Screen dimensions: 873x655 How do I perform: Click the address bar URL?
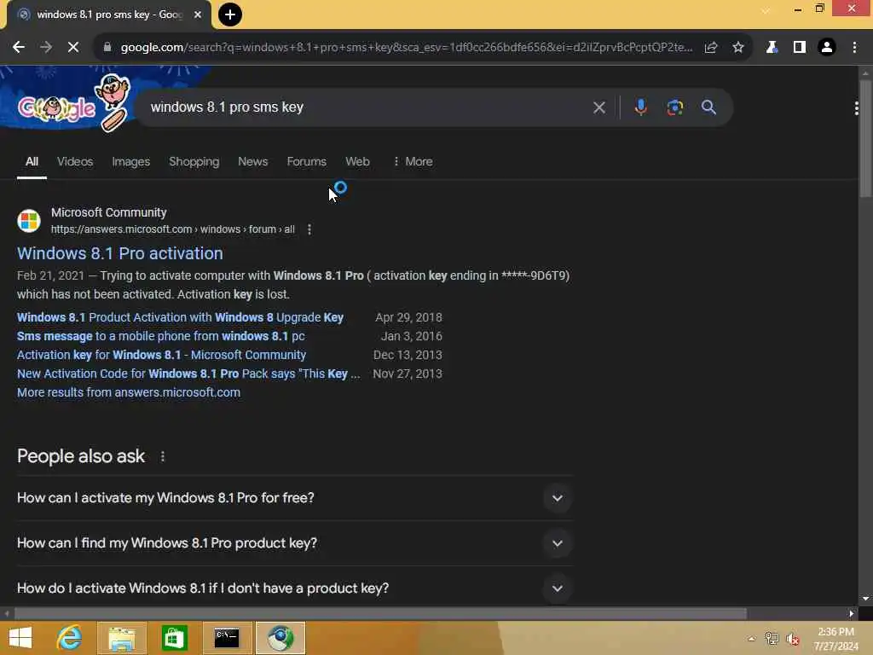pos(407,48)
